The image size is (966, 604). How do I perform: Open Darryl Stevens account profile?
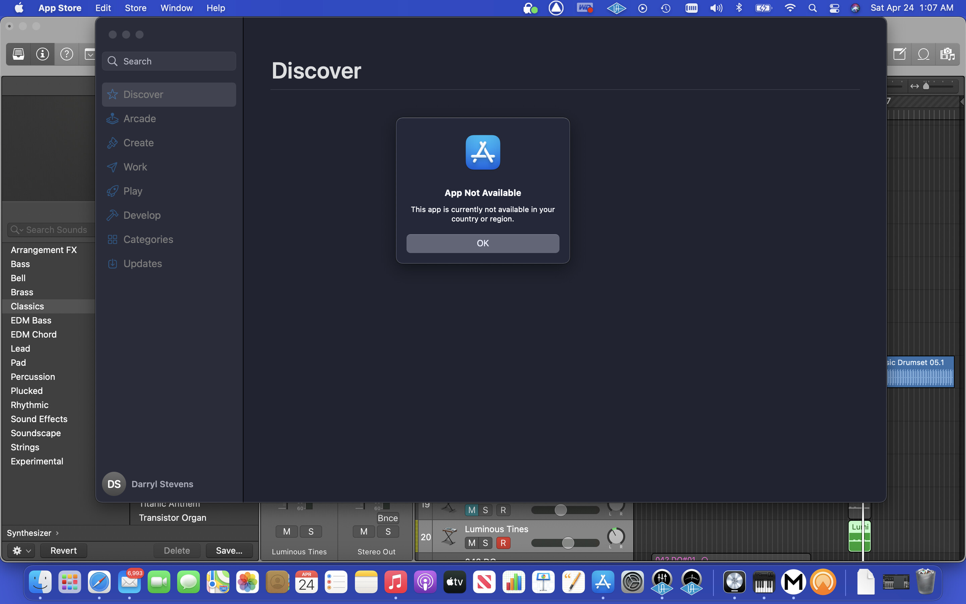tap(148, 484)
